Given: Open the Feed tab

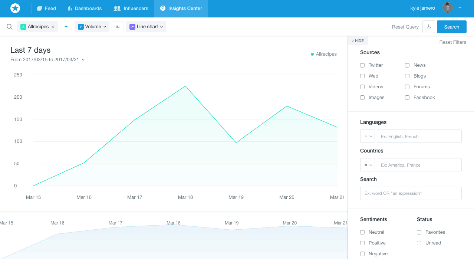Looking at the screenshot, I should click(47, 9).
